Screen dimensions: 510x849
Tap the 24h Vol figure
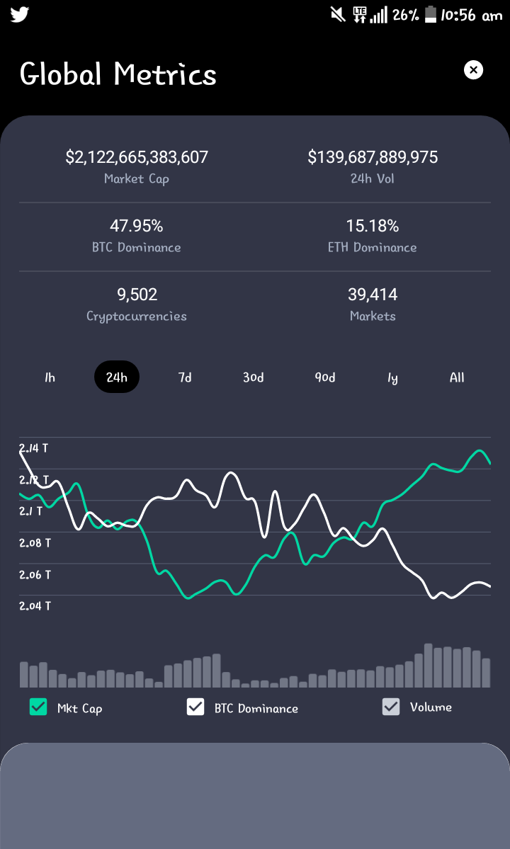[x=373, y=157]
